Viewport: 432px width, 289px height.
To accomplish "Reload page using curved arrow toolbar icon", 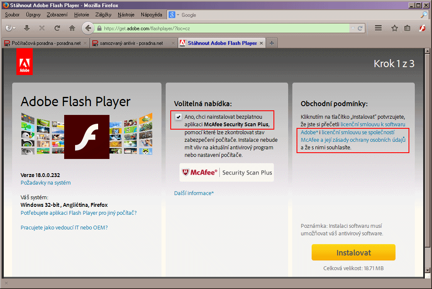I will [57, 28].
